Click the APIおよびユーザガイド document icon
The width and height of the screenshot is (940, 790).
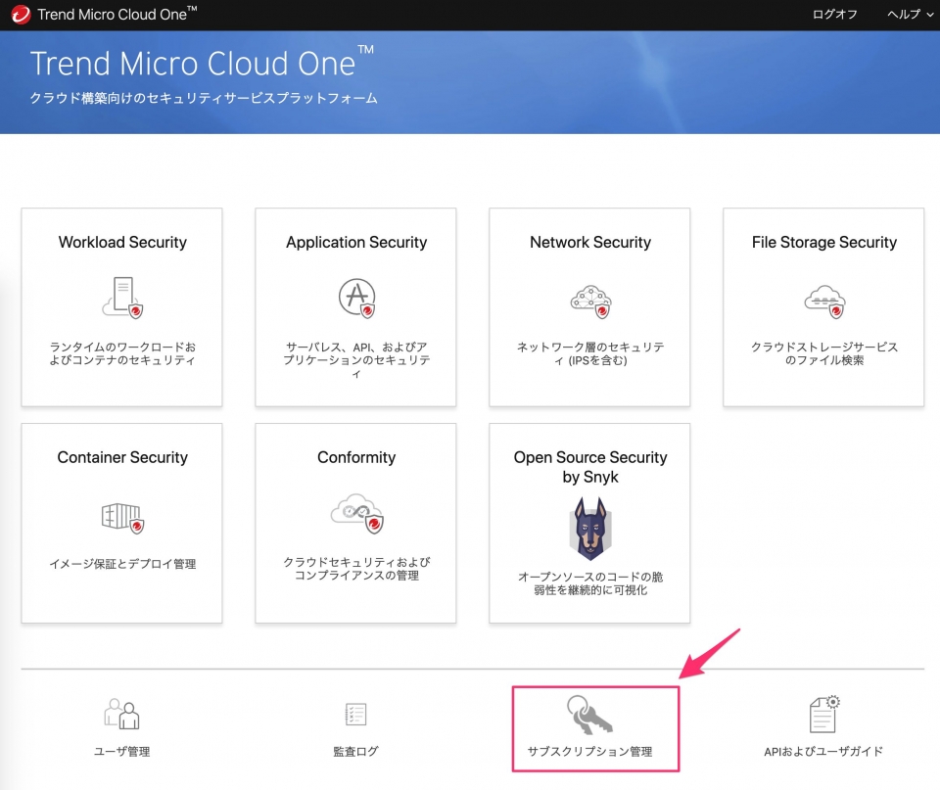click(823, 715)
